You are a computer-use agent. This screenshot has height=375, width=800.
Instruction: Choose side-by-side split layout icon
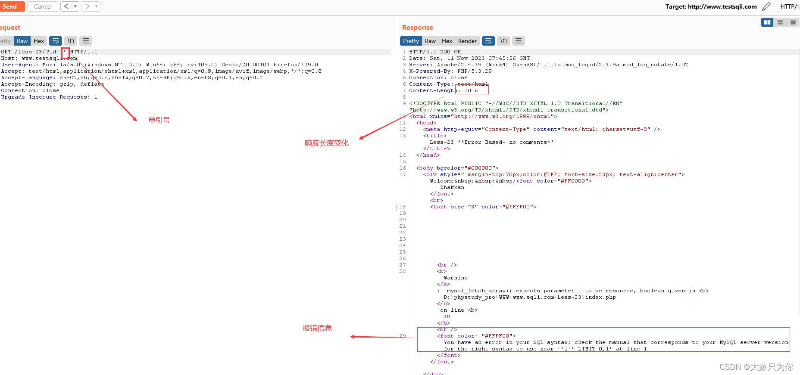(767, 22)
